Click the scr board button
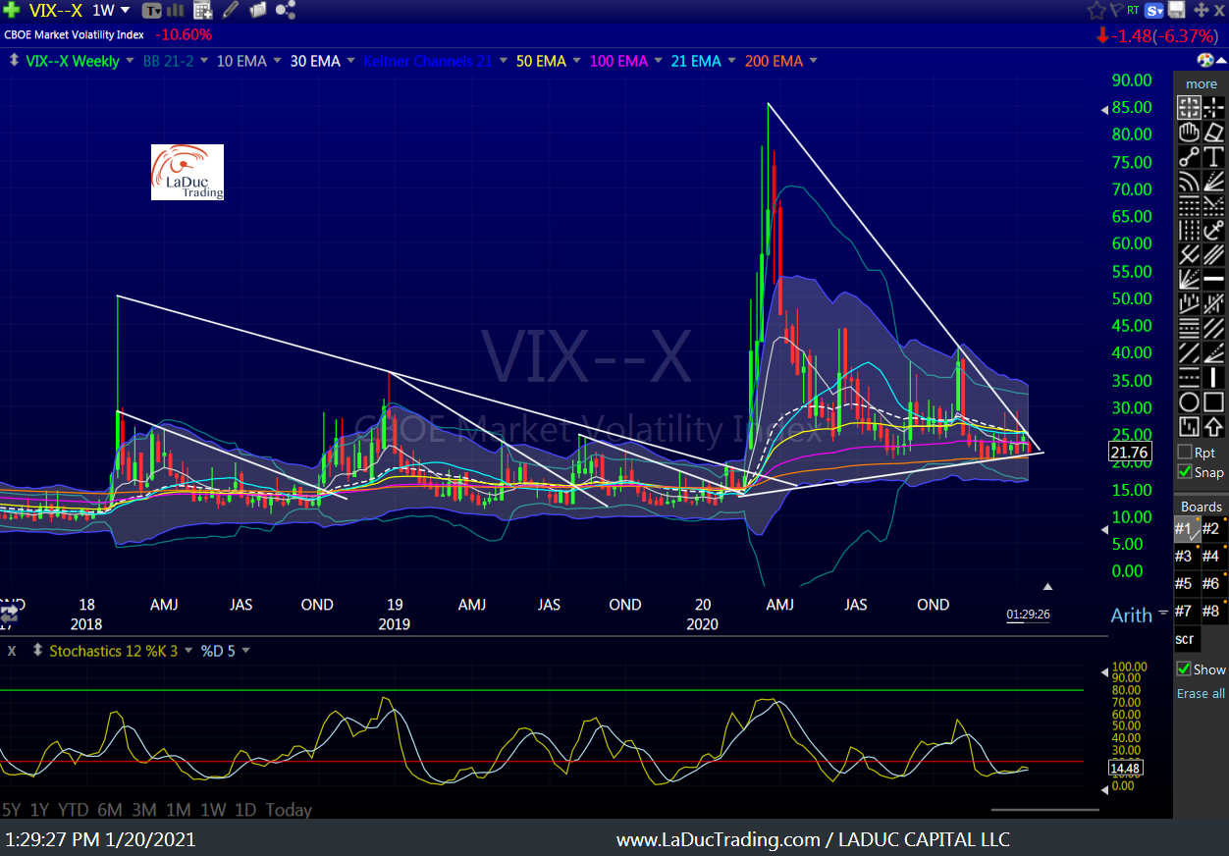This screenshot has height=856, width=1229. tap(1186, 639)
